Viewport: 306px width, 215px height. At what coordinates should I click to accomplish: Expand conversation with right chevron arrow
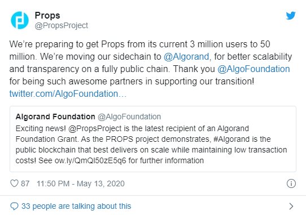click(x=291, y=206)
